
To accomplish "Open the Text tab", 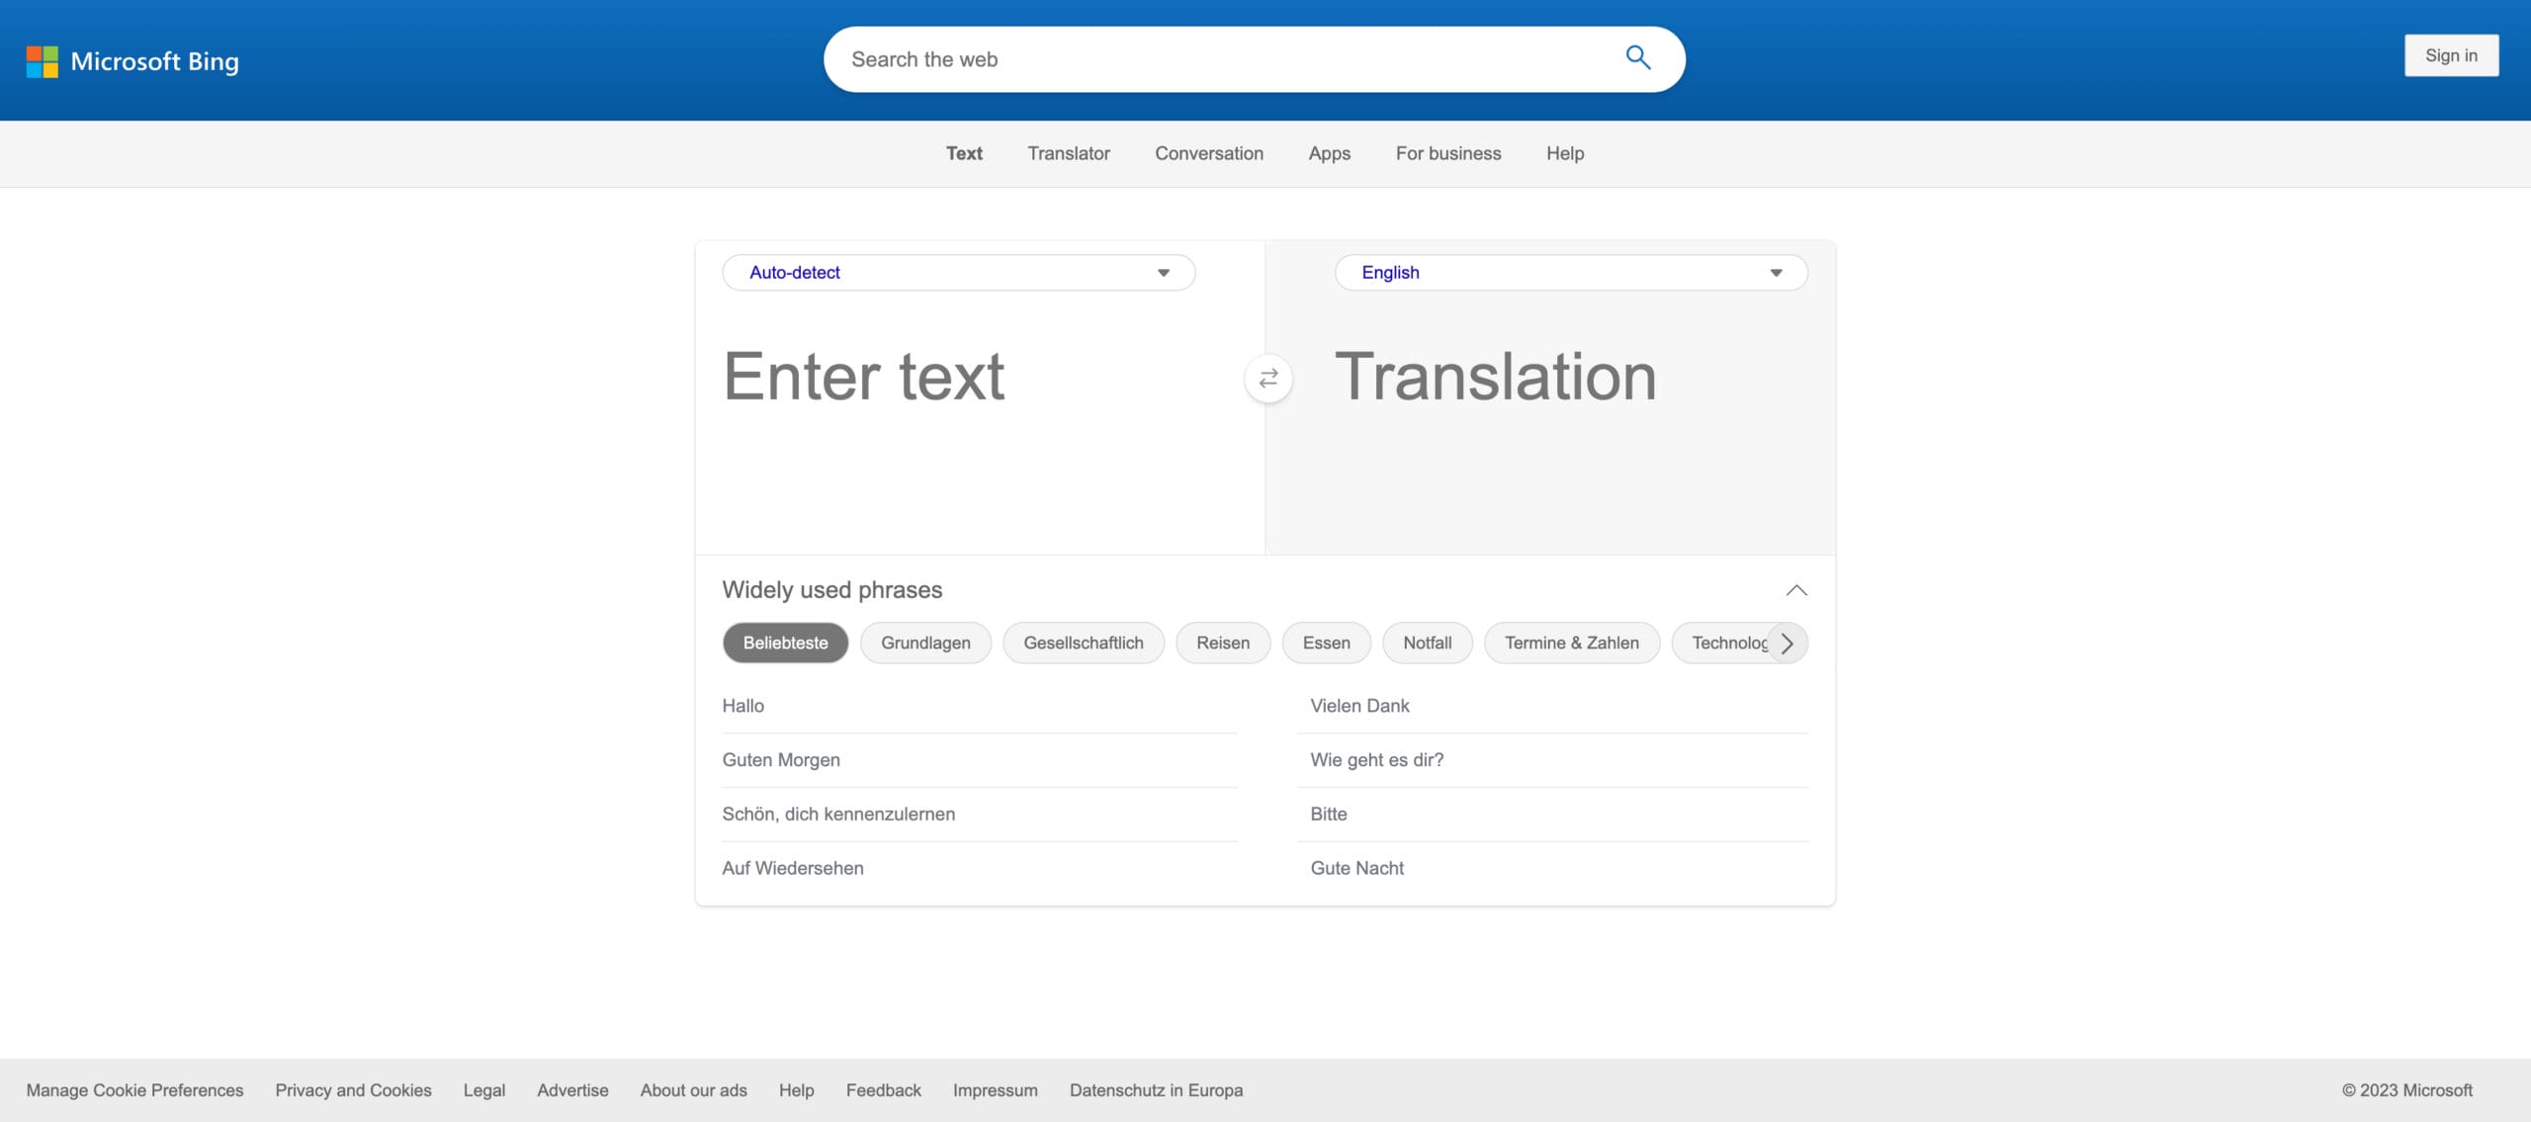I will [x=964, y=153].
